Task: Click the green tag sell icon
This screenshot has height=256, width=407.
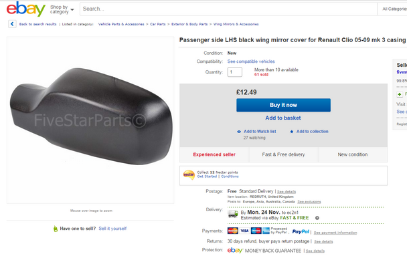Action: click(56, 229)
